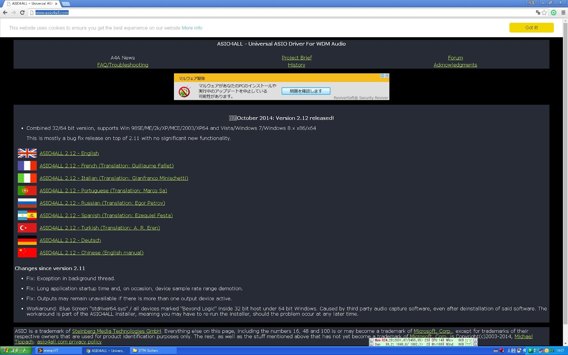Click the 'h' button on the monitor widget

[x=475, y=344]
